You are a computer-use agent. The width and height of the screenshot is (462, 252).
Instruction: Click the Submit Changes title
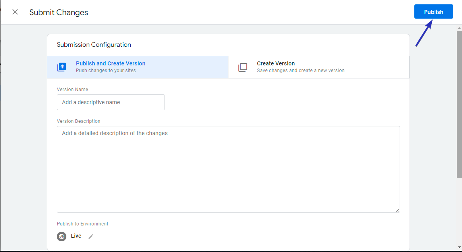pos(59,12)
